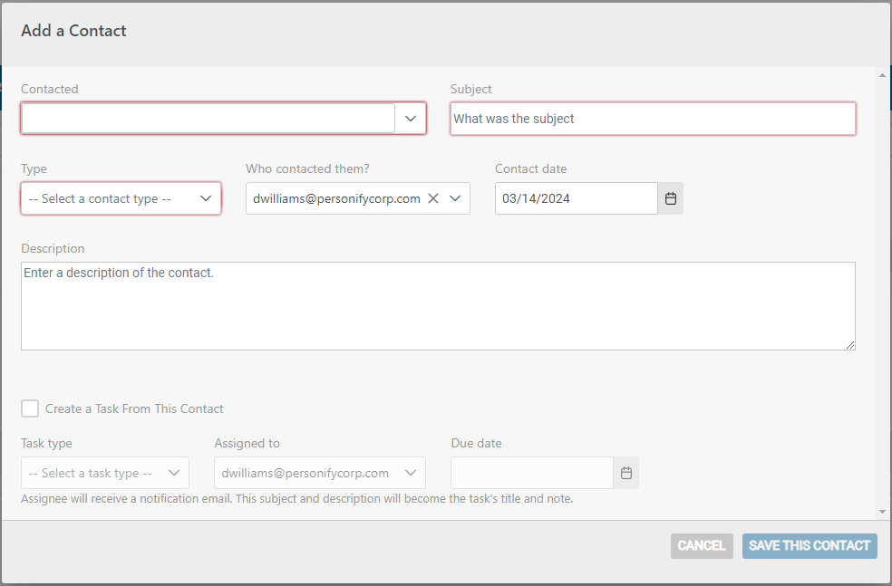Click the empty Due date field
892x586 pixels.
[532, 473]
